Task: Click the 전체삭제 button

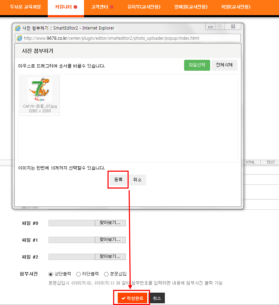Action: coord(224,65)
